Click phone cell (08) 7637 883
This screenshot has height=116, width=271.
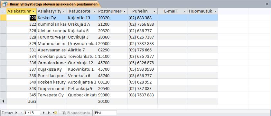(142, 95)
